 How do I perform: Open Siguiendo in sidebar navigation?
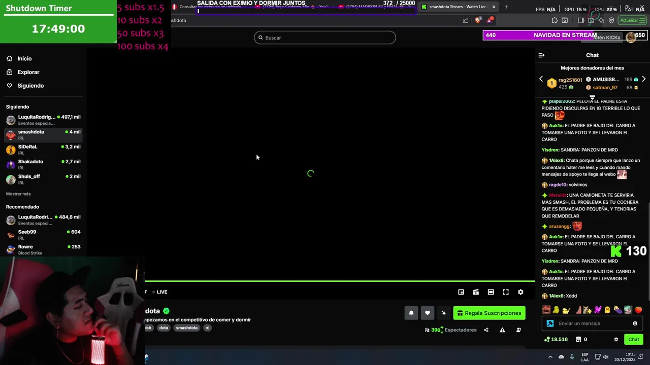[x=25, y=86]
